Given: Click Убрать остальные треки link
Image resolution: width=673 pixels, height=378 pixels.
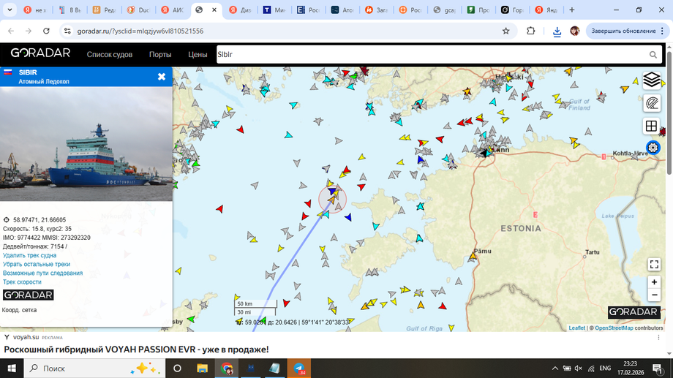Looking at the screenshot, I should click(x=37, y=264).
